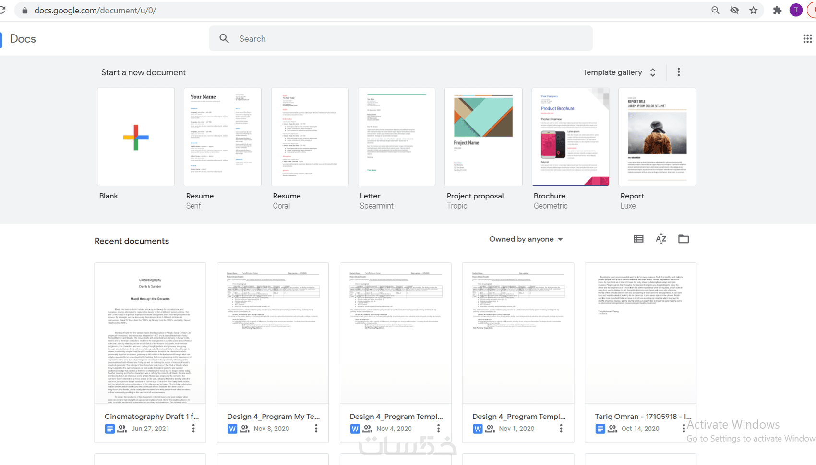Click the 'Blank' template label

tap(108, 196)
